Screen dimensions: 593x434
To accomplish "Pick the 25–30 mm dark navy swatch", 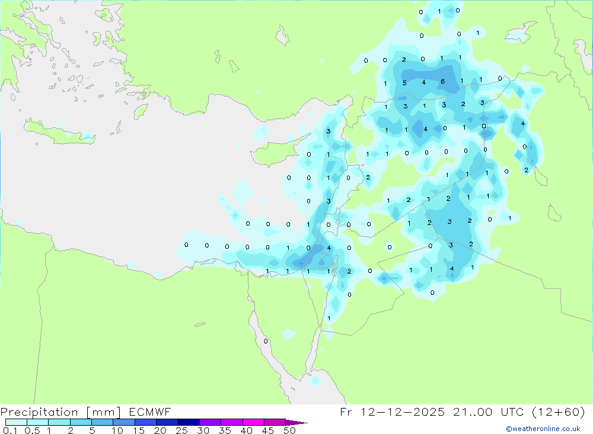I will coord(189,422).
